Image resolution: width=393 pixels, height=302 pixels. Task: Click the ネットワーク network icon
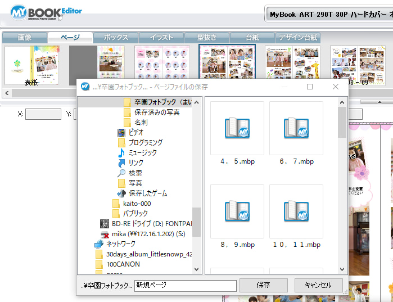pos(99,244)
